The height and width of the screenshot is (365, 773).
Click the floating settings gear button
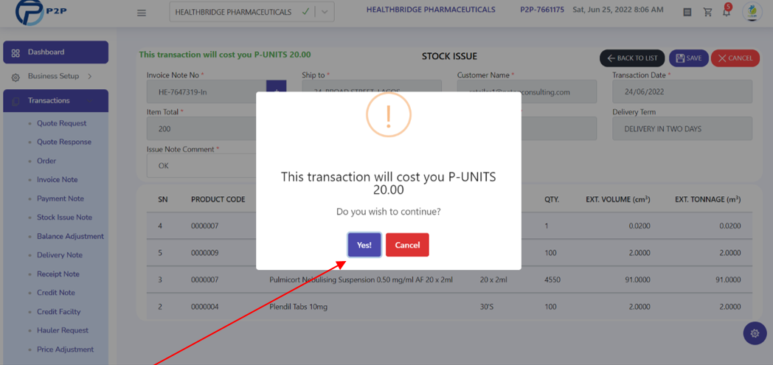(x=755, y=333)
